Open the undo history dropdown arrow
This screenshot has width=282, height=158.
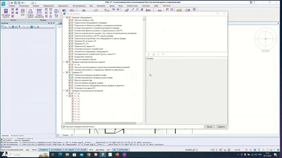(x=25, y=3)
